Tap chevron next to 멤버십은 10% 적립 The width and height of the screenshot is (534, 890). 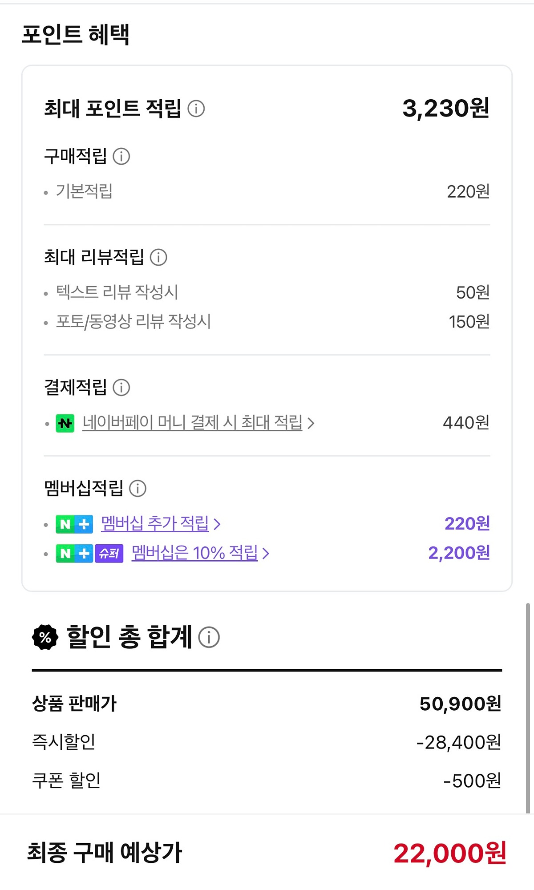coord(266,554)
